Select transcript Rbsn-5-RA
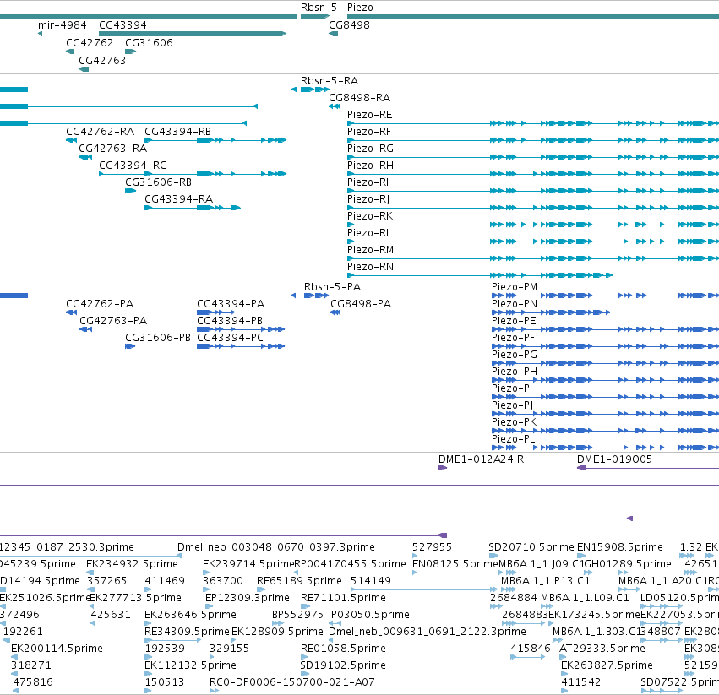This screenshot has width=719, height=695. [330, 81]
